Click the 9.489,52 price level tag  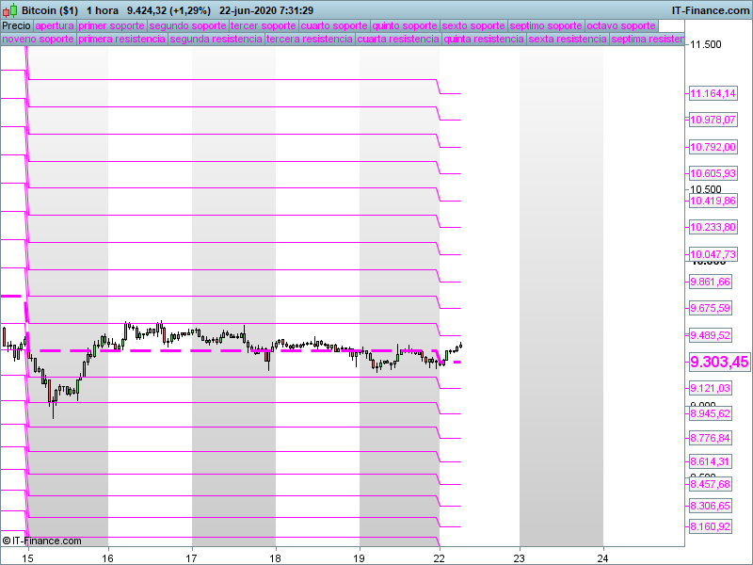pos(711,335)
